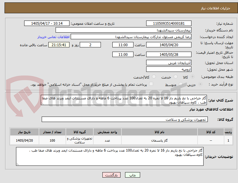Image resolution: width=238 pixels, height=183 pixels.
Task: Select the خدمت radio button
Action: click(175, 77)
